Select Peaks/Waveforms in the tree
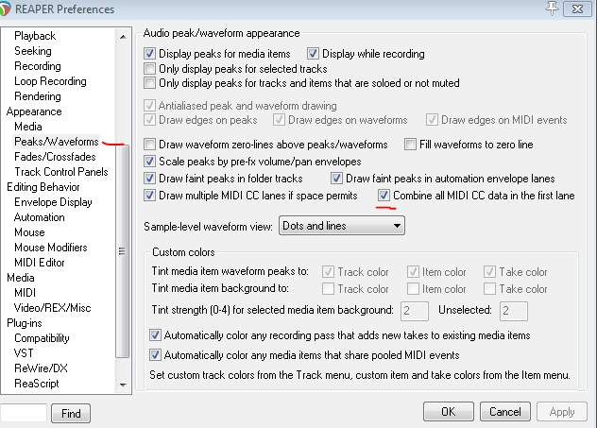597x428 pixels. (x=57, y=142)
